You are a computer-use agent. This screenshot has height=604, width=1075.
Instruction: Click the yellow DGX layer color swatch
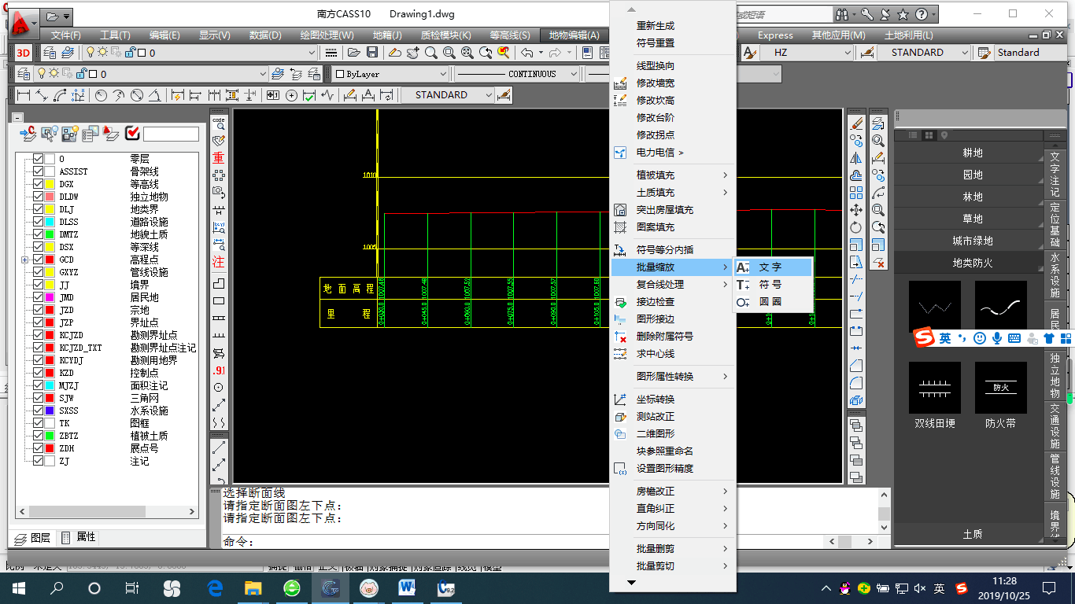pyautogui.click(x=50, y=184)
